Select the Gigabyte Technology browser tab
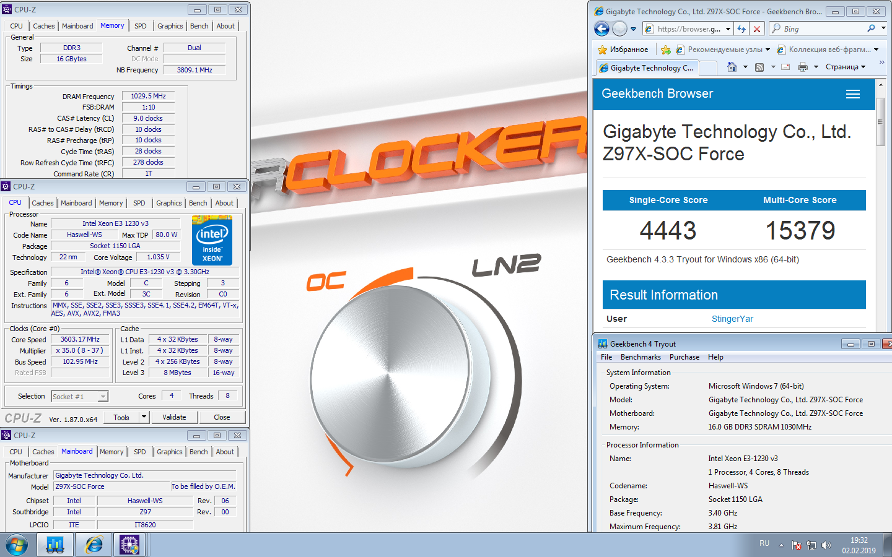This screenshot has width=892, height=557. coord(647,68)
